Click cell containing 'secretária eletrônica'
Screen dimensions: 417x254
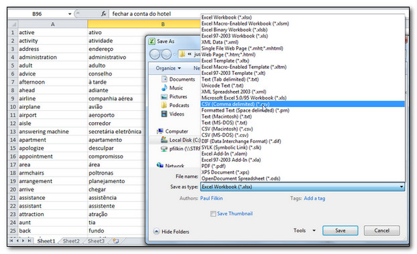[x=116, y=132]
